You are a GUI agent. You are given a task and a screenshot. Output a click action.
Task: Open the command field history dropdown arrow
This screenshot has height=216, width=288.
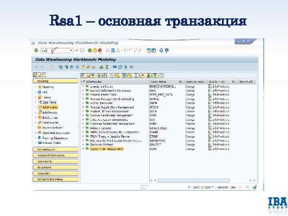click(71, 50)
